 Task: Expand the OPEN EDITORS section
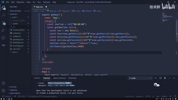(x=15, y=11)
